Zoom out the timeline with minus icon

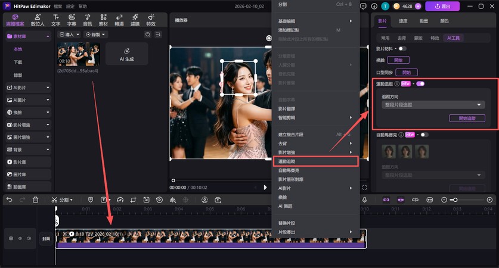tap(444, 200)
